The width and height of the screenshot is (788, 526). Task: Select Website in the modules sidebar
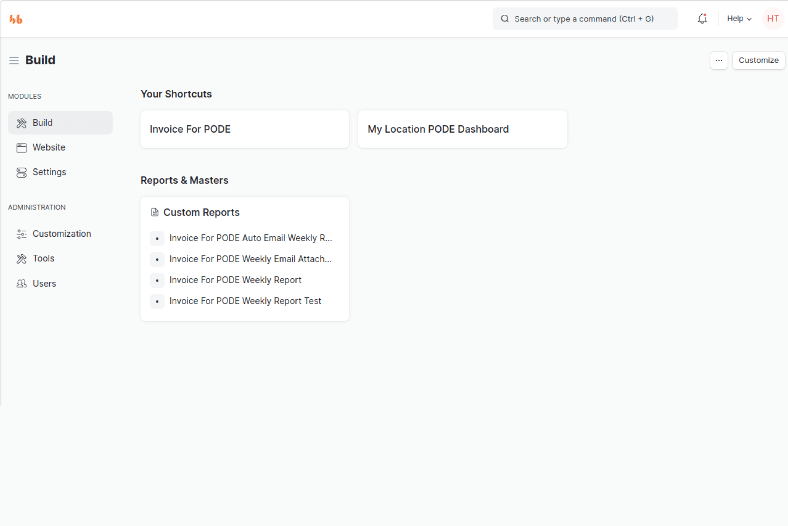click(x=49, y=147)
